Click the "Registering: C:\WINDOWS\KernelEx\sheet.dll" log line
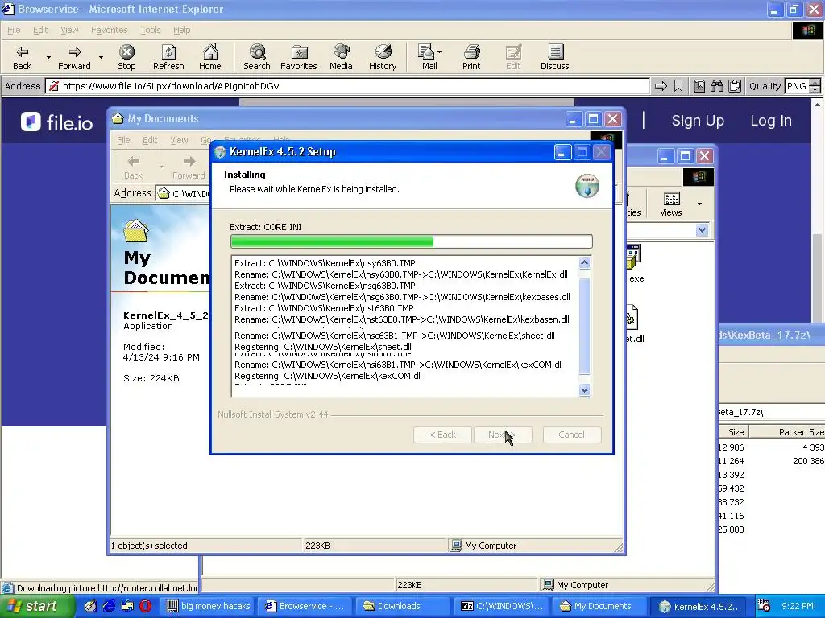 [x=323, y=347]
